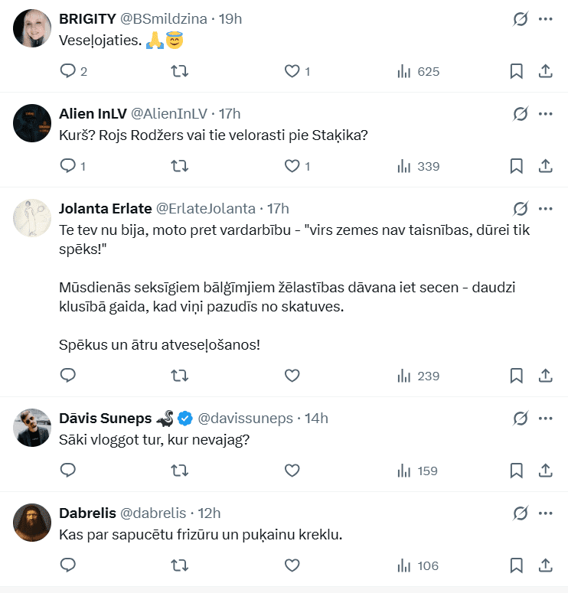
Task: Reply to BRIGITY's tweet
Action: click(x=68, y=71)
